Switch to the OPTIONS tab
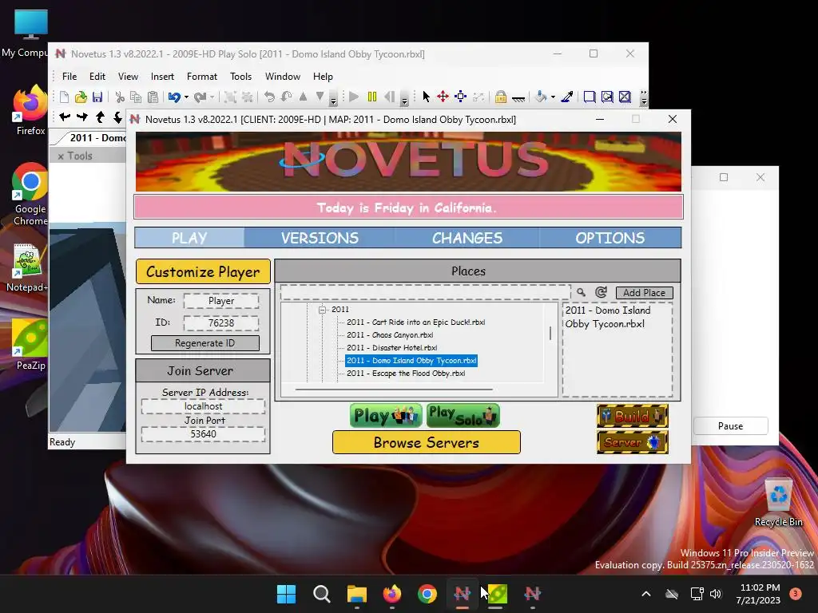The width and height of the screenshot is (818, 613). 610,238
